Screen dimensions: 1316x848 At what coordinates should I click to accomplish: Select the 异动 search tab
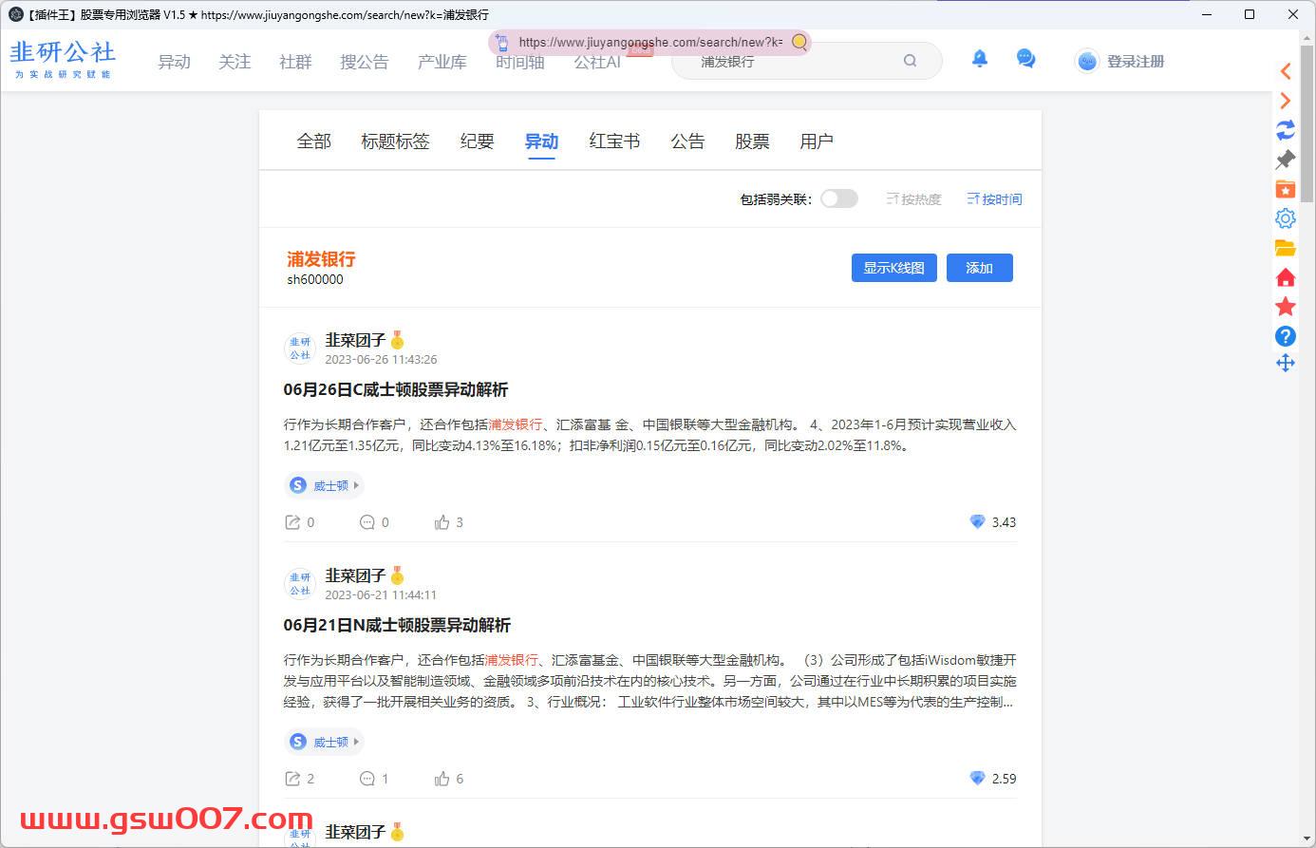(541, 141)
